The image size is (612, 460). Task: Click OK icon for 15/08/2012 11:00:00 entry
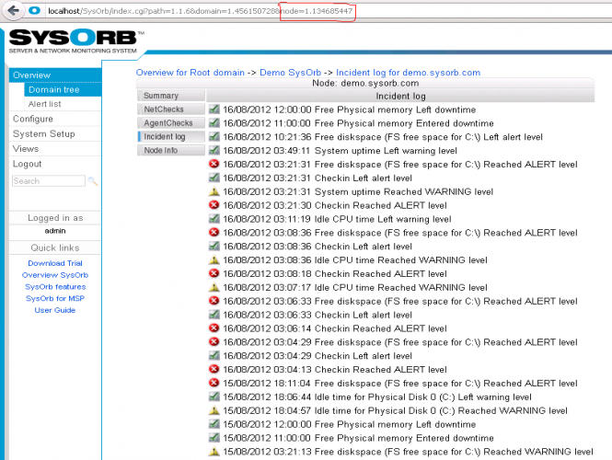pyautogui.click(x=214, y=437)
